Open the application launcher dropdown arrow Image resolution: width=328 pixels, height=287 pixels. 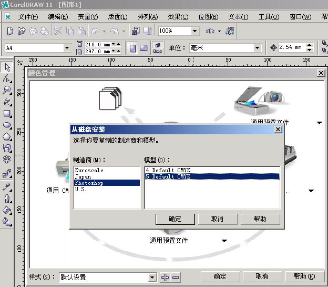click(219, 31)
